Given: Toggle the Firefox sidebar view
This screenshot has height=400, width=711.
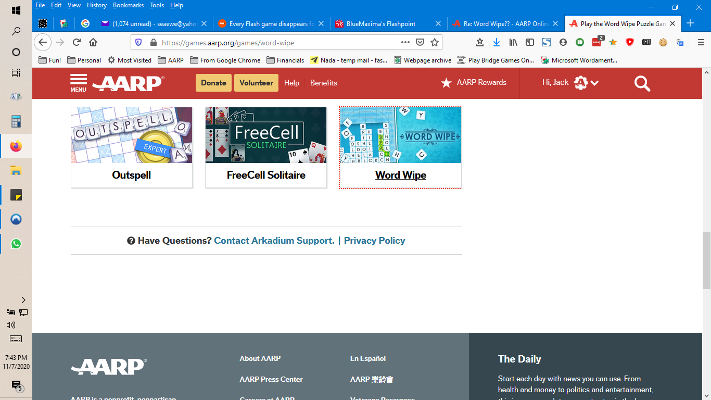Looking at the screenshot, I should pyautogui.click(x=530, y=42).
